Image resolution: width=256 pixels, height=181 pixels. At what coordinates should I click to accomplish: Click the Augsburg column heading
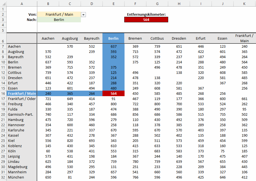(x=70, y=39)
